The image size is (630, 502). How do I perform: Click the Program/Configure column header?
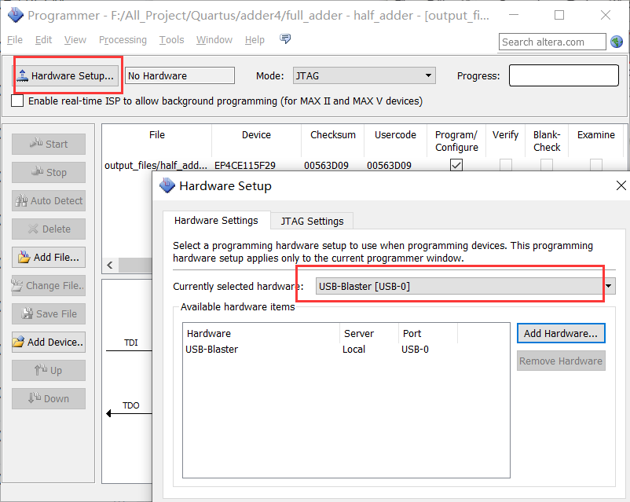456,141
